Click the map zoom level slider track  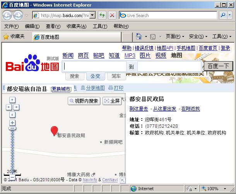12,151
